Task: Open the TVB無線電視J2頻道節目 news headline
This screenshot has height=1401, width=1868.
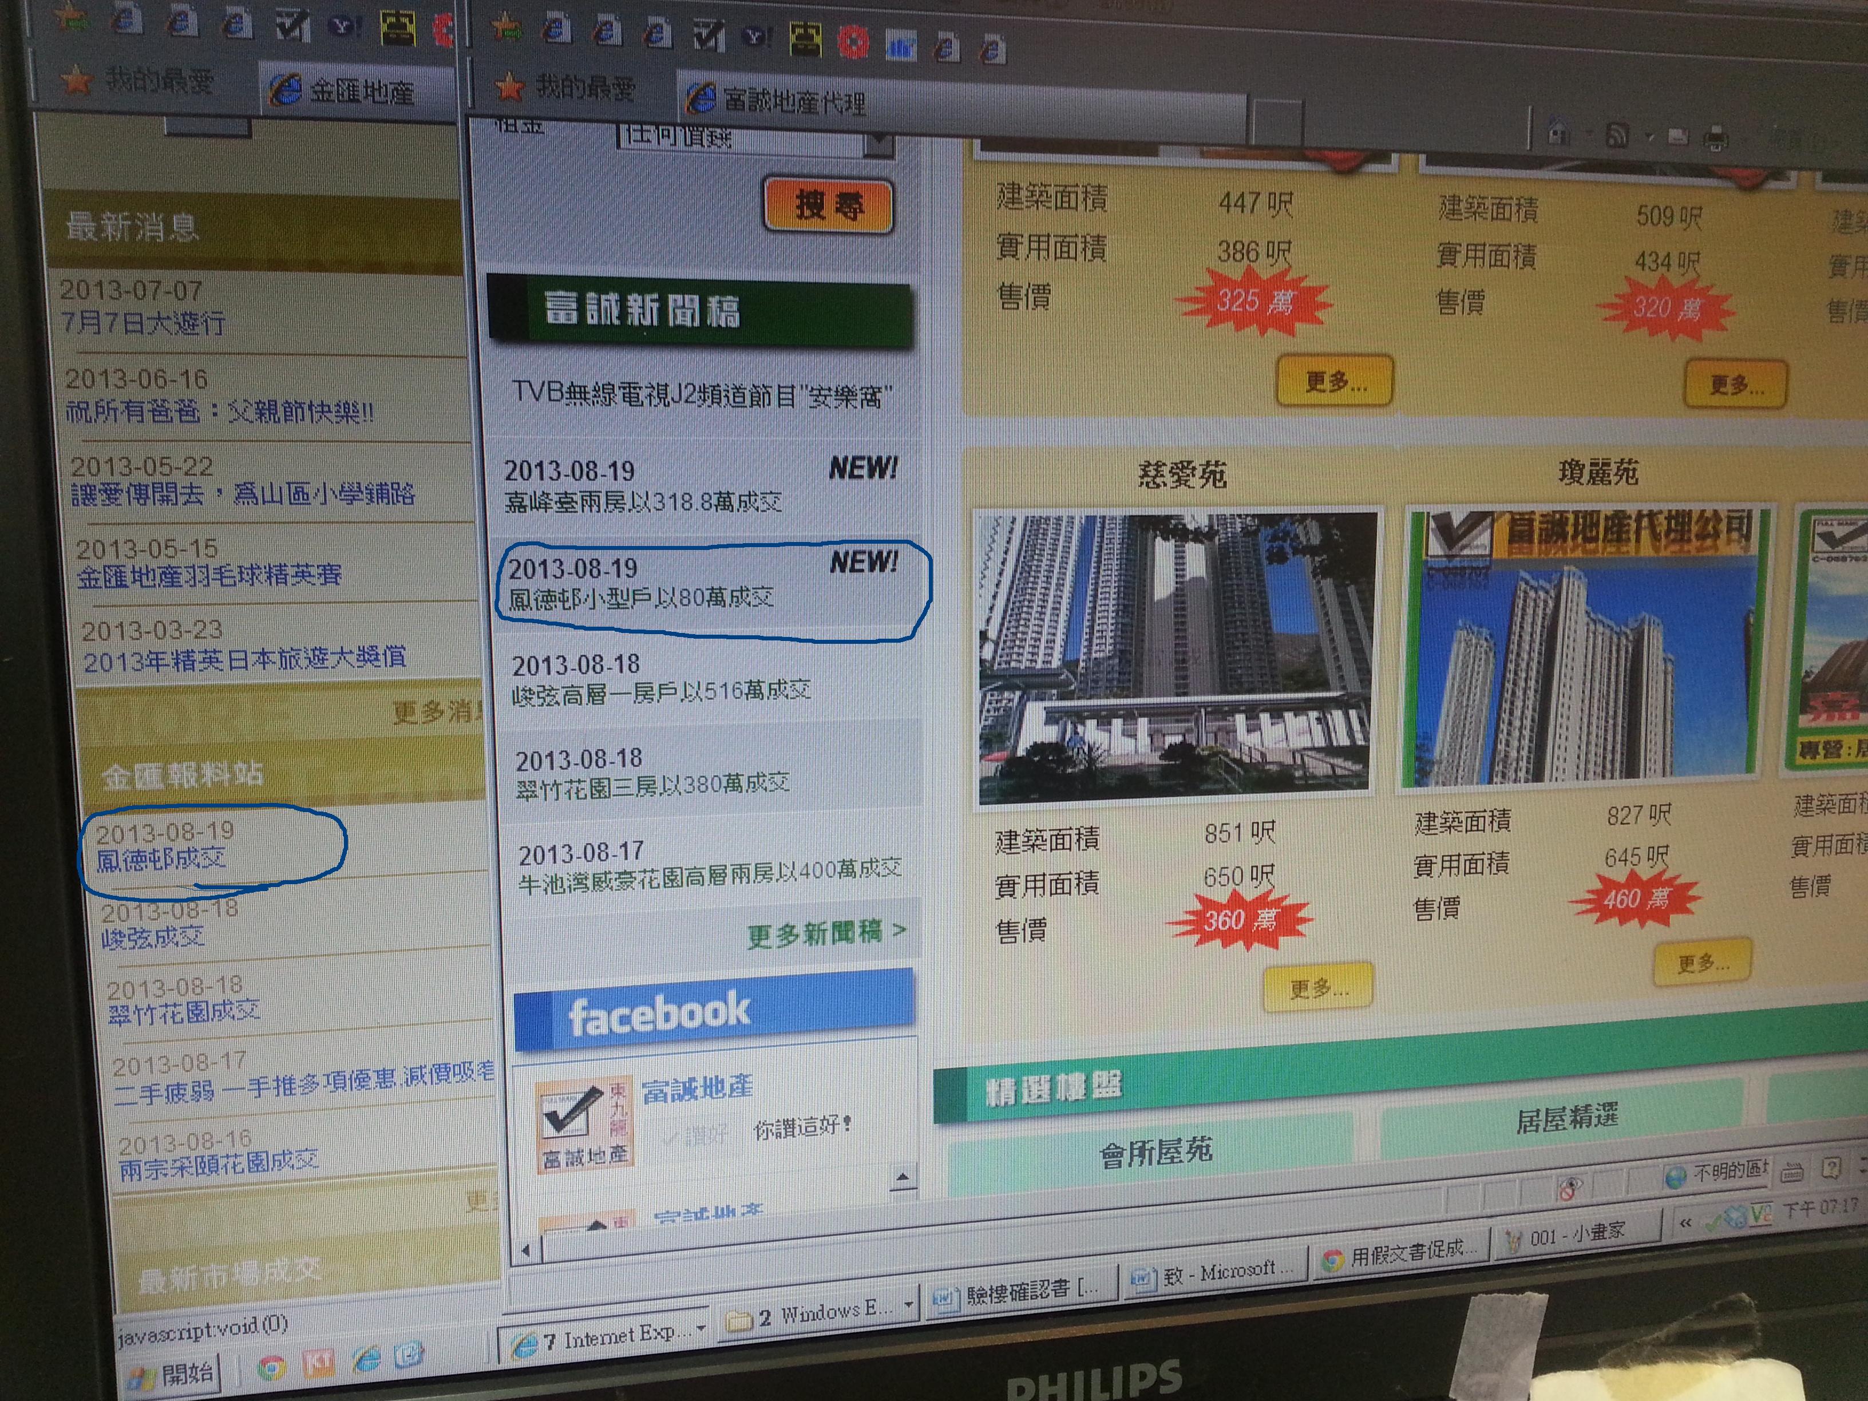Action: click(x=702, y=395)
